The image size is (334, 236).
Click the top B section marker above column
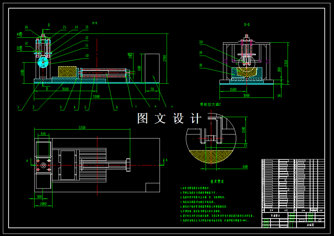click(x=49, y=25)
